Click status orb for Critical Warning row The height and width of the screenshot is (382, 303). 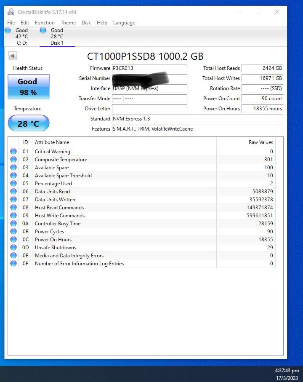[13, 151]
